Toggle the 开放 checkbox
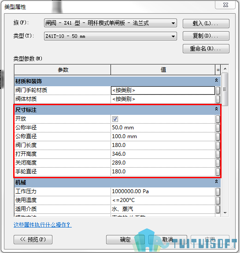This screenshot has height=253, width=240. click(x=115, y=119)
